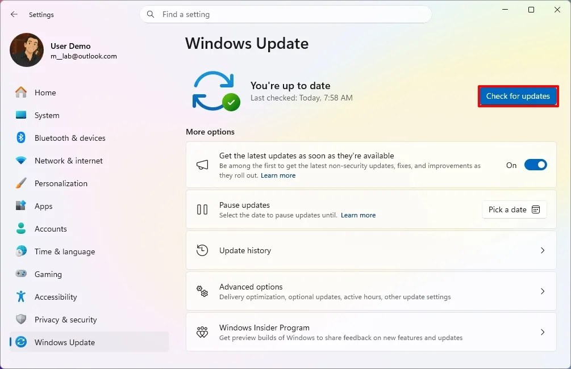571x369 pixels.
Task: Maximize the Settings window
Action: point(531,10)
